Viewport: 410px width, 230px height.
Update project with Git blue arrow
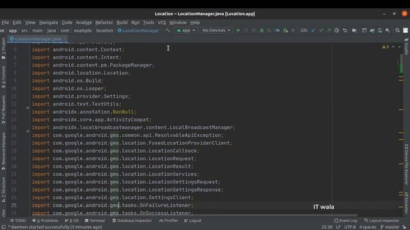pos(313,31)
